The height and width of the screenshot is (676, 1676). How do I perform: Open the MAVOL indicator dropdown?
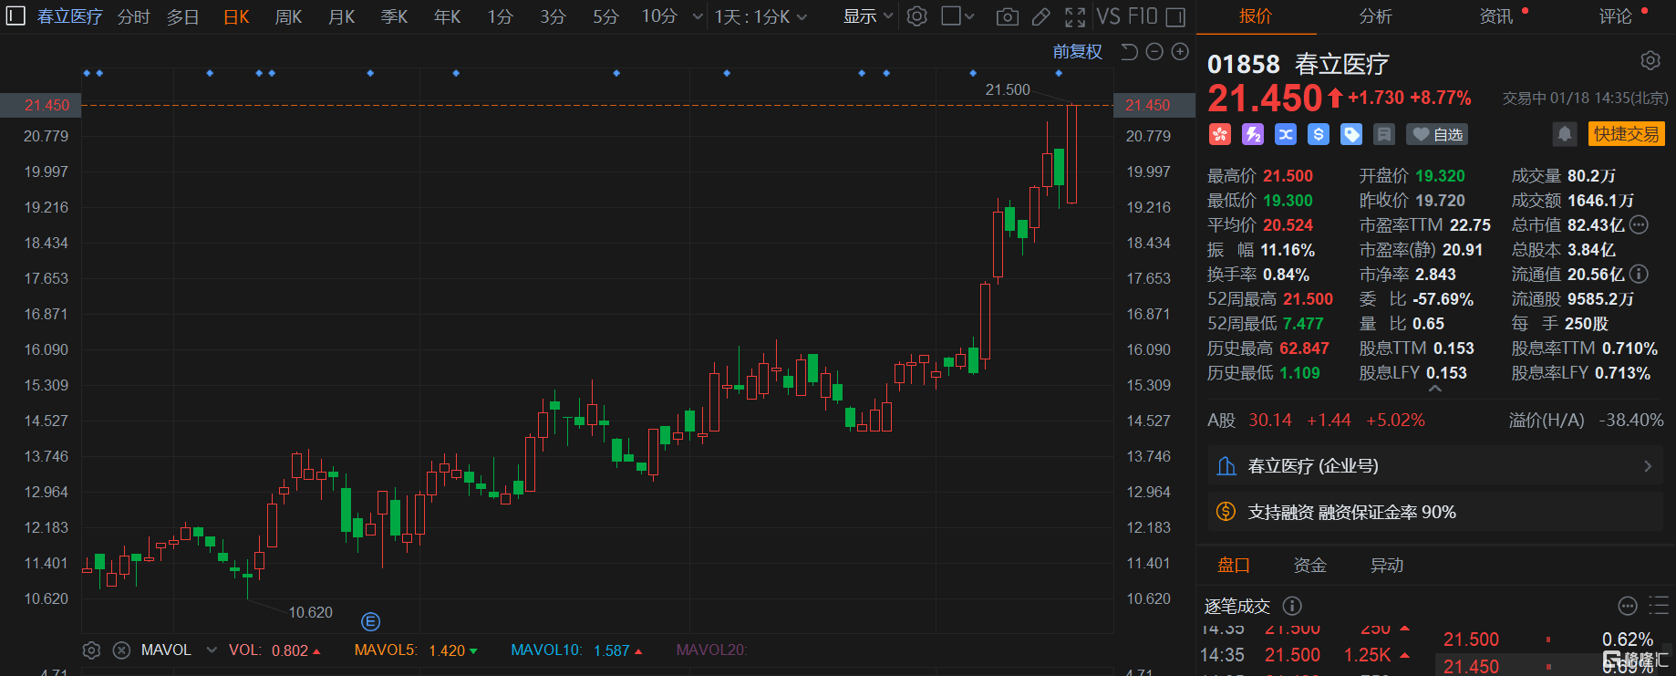tap(212, 650)
